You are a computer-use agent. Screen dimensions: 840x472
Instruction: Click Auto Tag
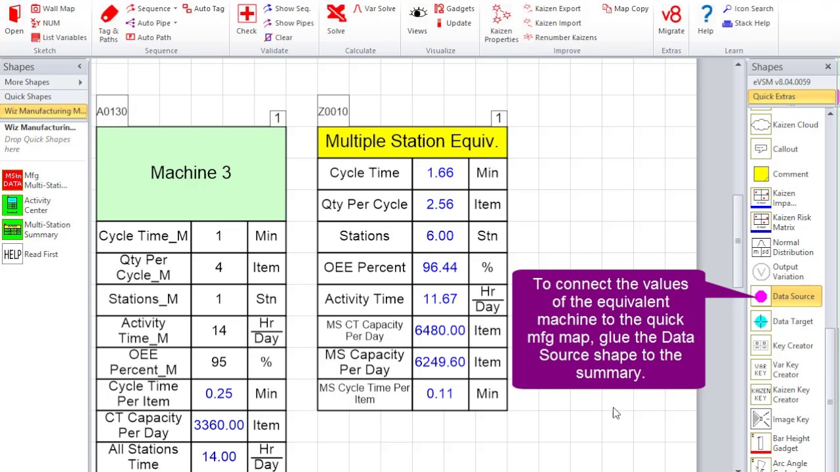(203, 9)
